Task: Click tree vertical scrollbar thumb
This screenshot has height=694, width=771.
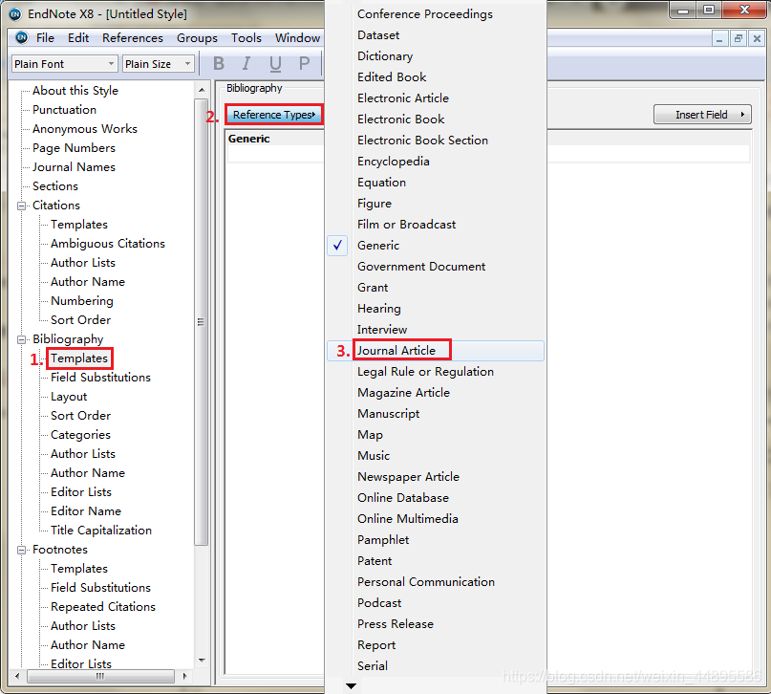Action: pos(201,322)
